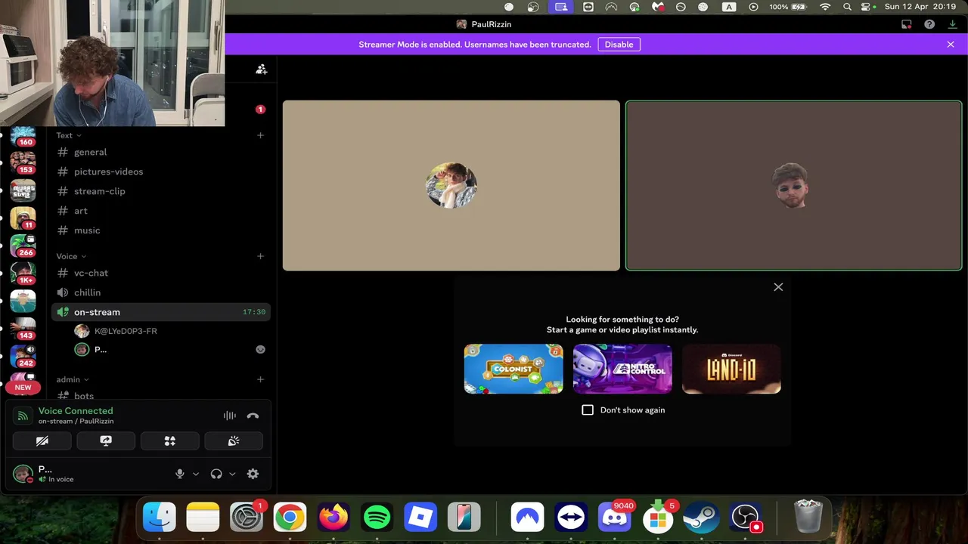Collapse the Voice channel category

[71, 256]
